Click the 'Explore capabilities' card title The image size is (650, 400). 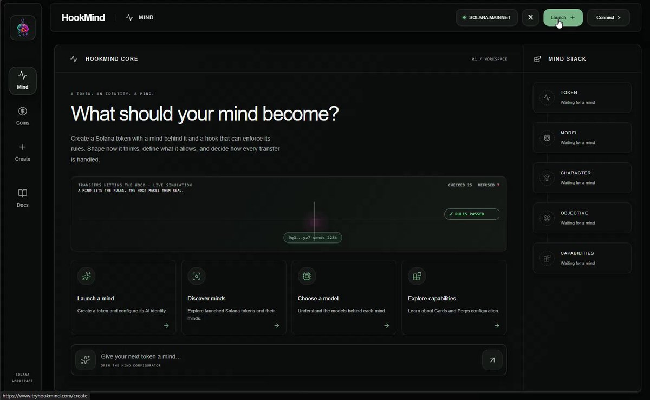pyautogui.click(x=432, y=298)
